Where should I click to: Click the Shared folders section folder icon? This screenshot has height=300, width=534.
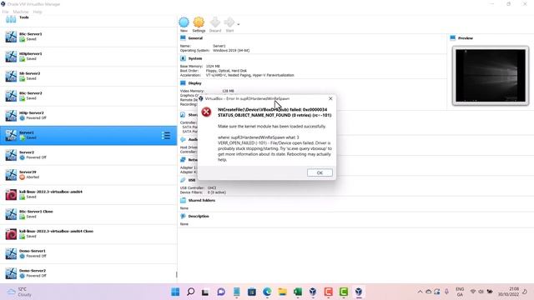click(x=183, y=200)
